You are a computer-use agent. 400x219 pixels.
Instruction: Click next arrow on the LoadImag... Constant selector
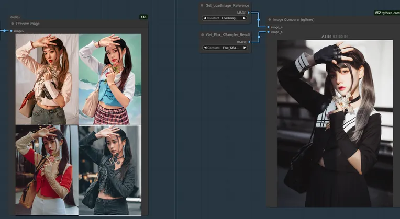(x=244, y=18)
